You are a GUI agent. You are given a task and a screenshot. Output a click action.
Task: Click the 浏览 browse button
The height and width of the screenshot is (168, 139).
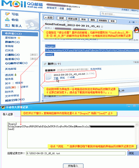tap(133, 153)
